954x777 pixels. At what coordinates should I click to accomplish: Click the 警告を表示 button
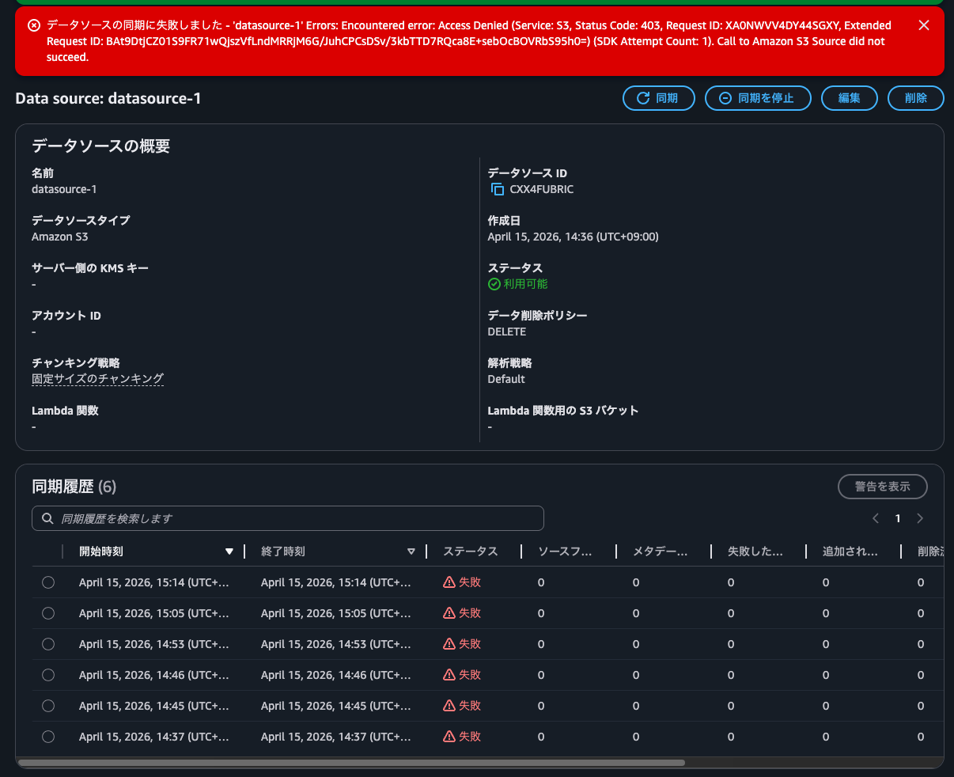[x=882, y=487]
